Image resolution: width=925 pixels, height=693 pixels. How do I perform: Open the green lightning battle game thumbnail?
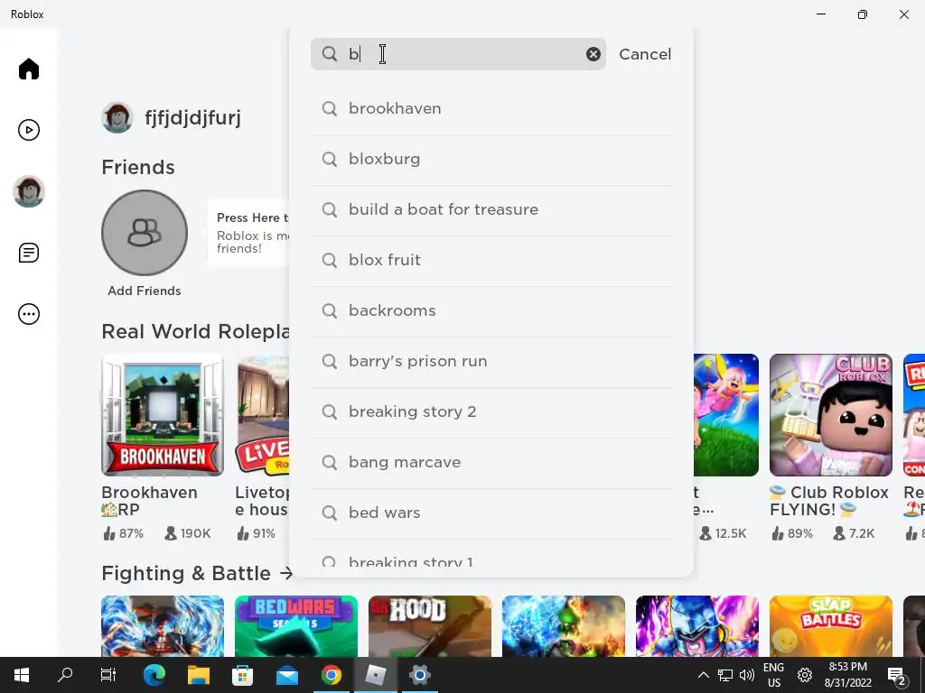564,626
